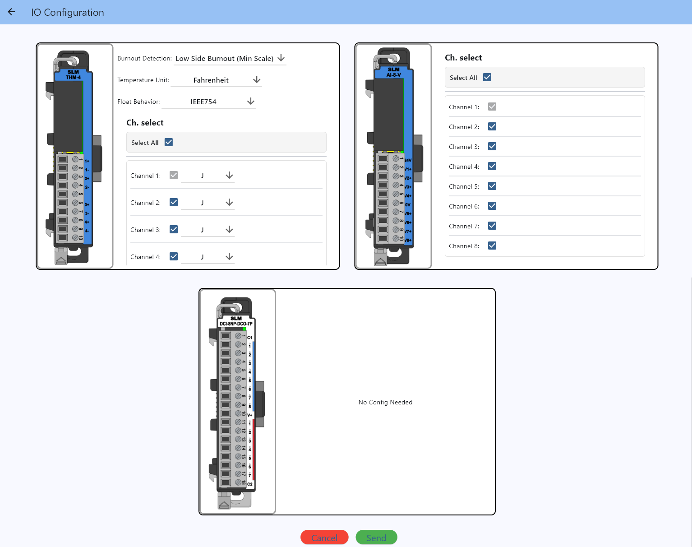Viewport: 692px width, 547px height.
Task: Click the Send button
Action: pos(376,538)
